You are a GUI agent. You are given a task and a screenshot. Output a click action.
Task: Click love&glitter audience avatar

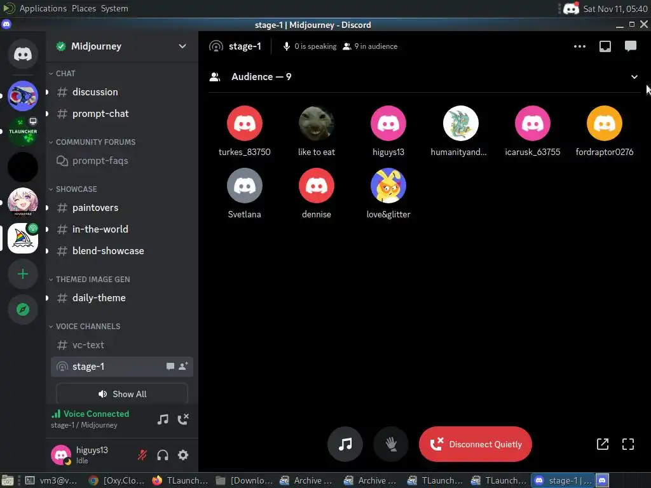(388, 186)
